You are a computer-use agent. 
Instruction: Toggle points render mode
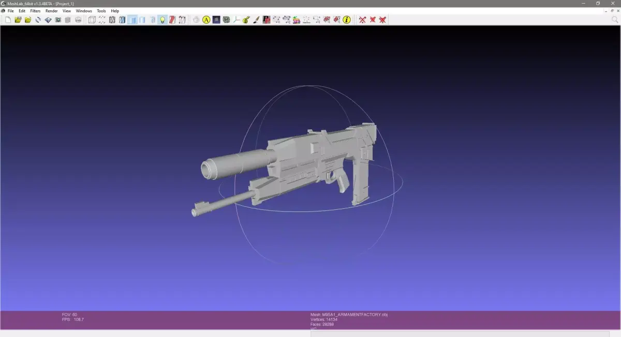102,20
